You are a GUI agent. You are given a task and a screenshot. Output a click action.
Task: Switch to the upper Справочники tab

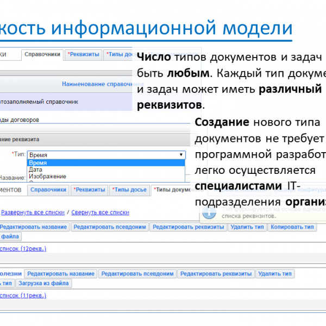tap(42, 55)
